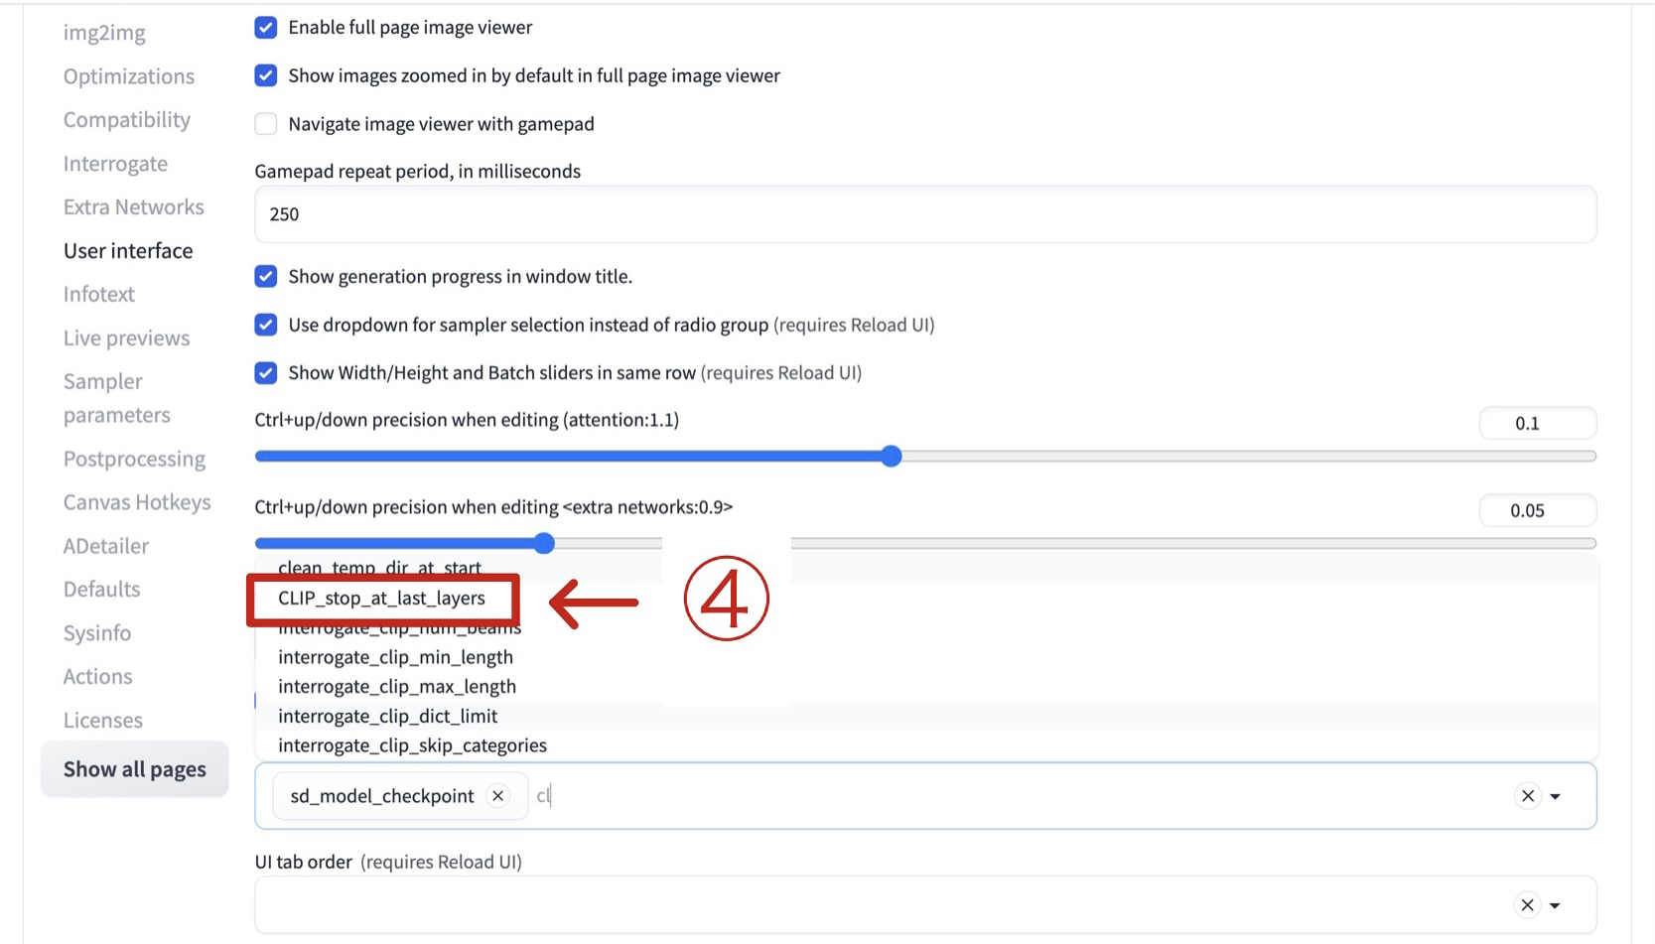Toggle show generation progress in window title

(x=266, y=277)
